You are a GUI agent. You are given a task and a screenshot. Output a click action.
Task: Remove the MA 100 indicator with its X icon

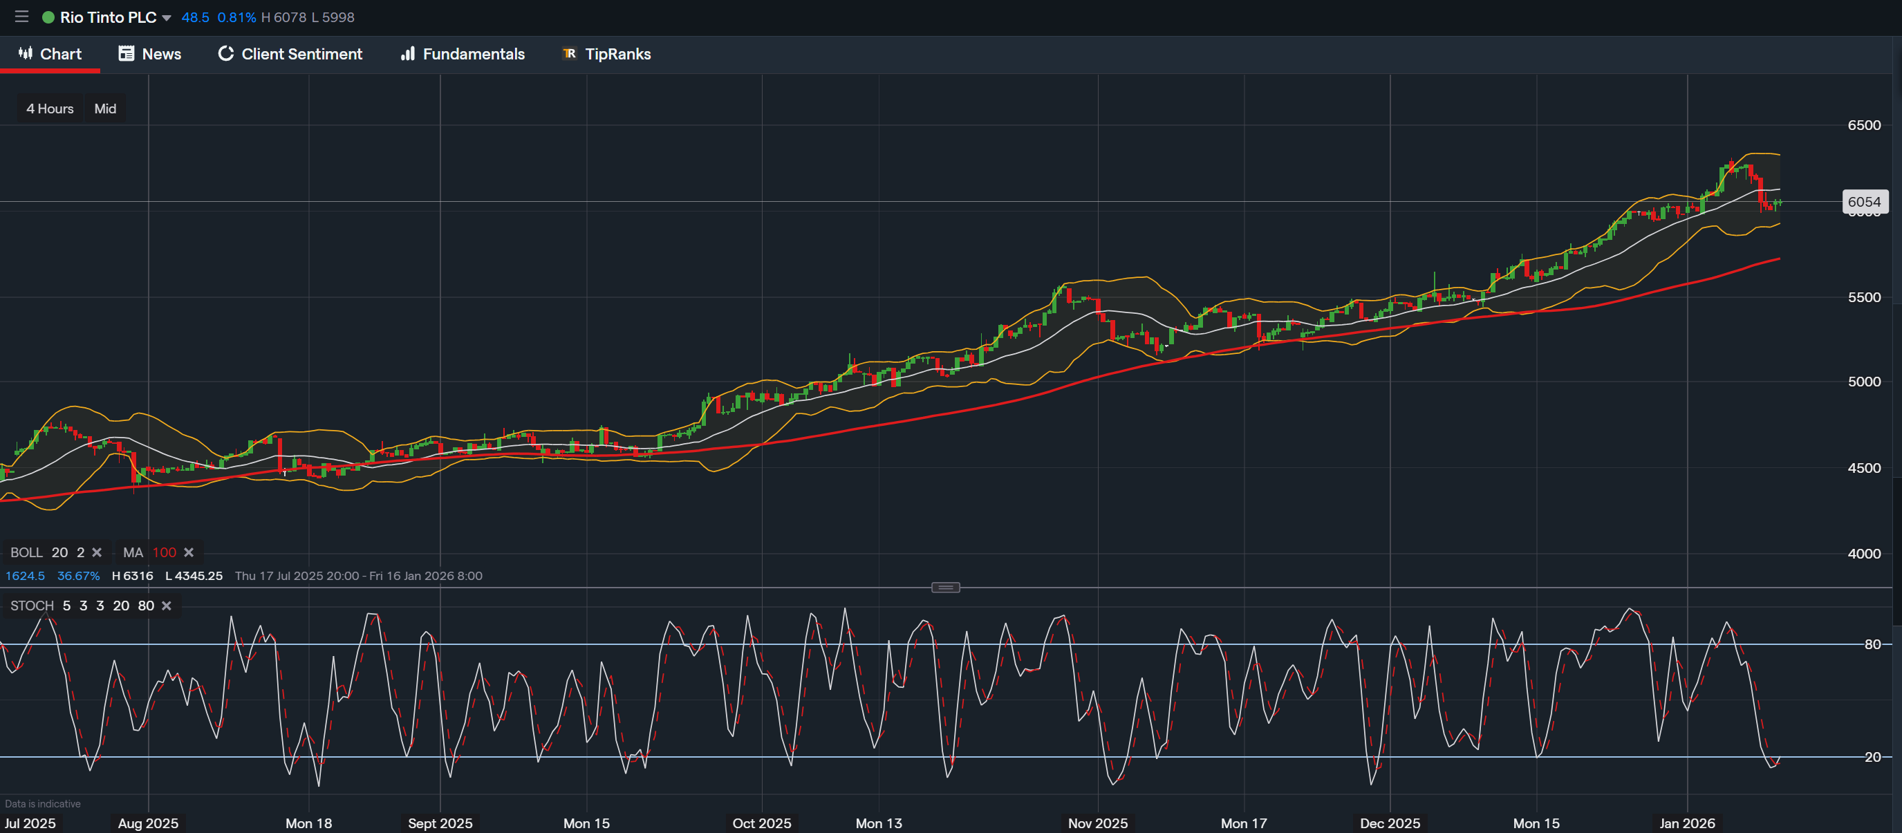point(189,552)
